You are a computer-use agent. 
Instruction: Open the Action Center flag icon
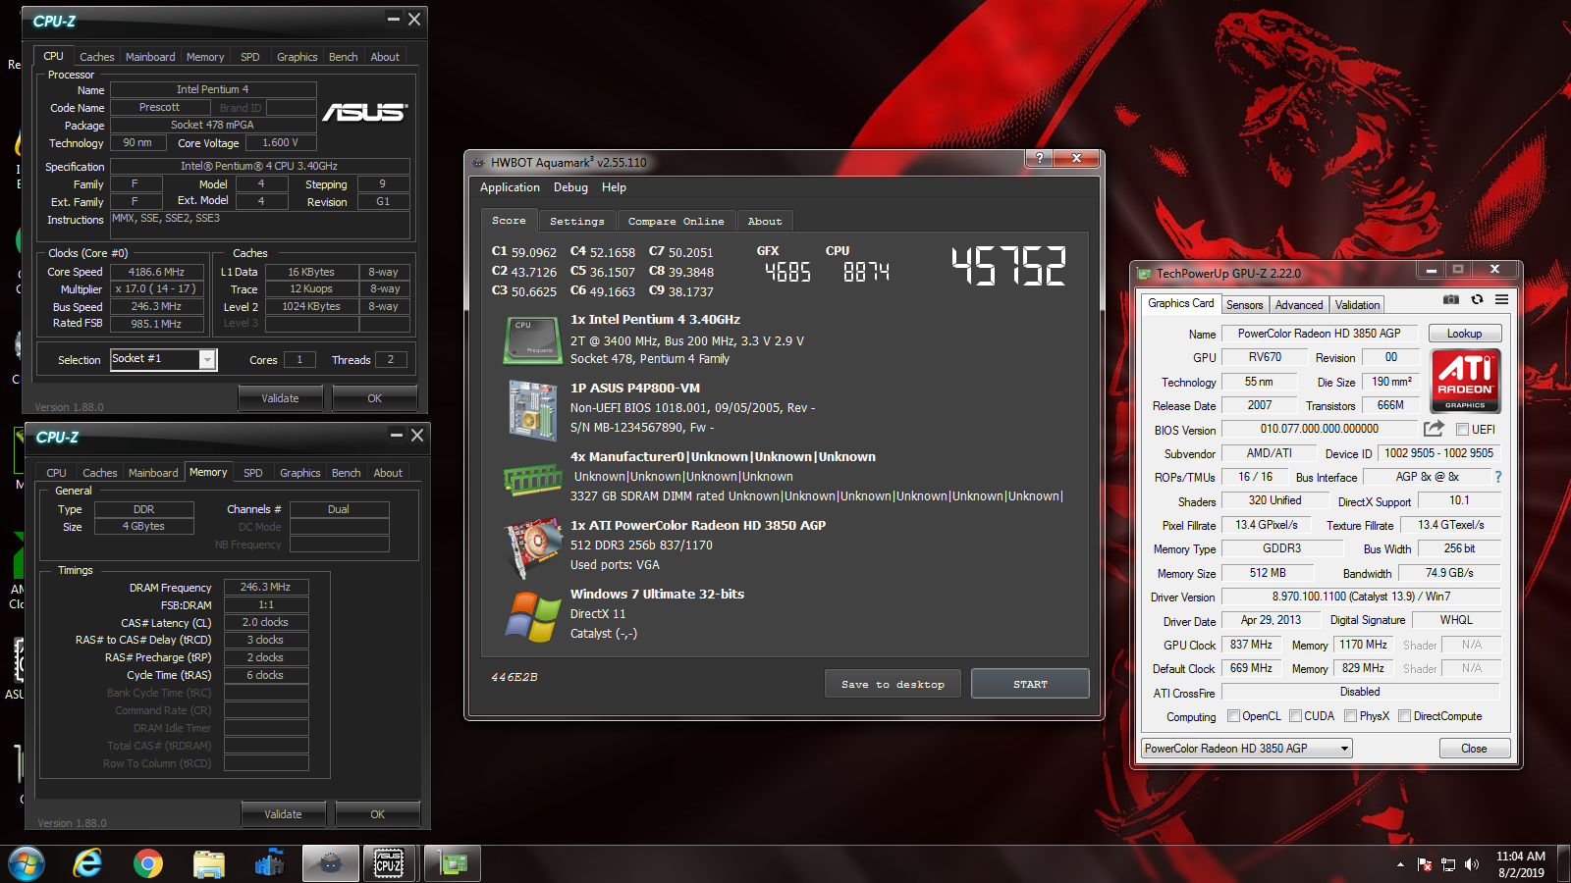1425,864
